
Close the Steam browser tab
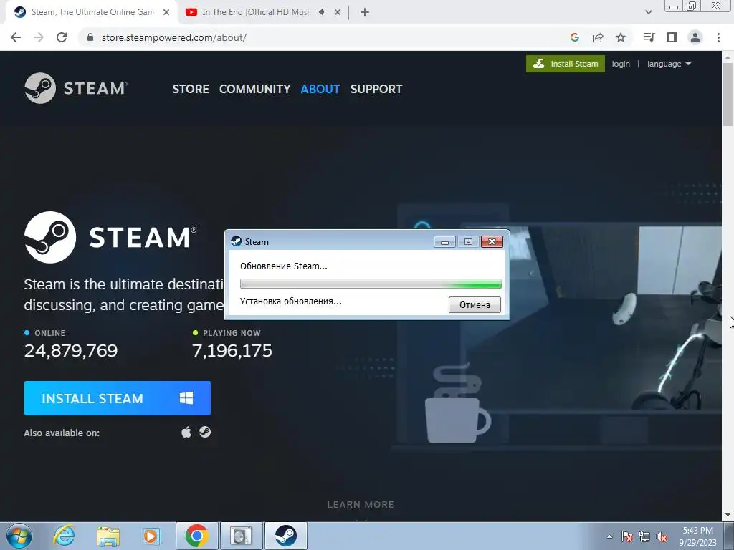(166, 13)
